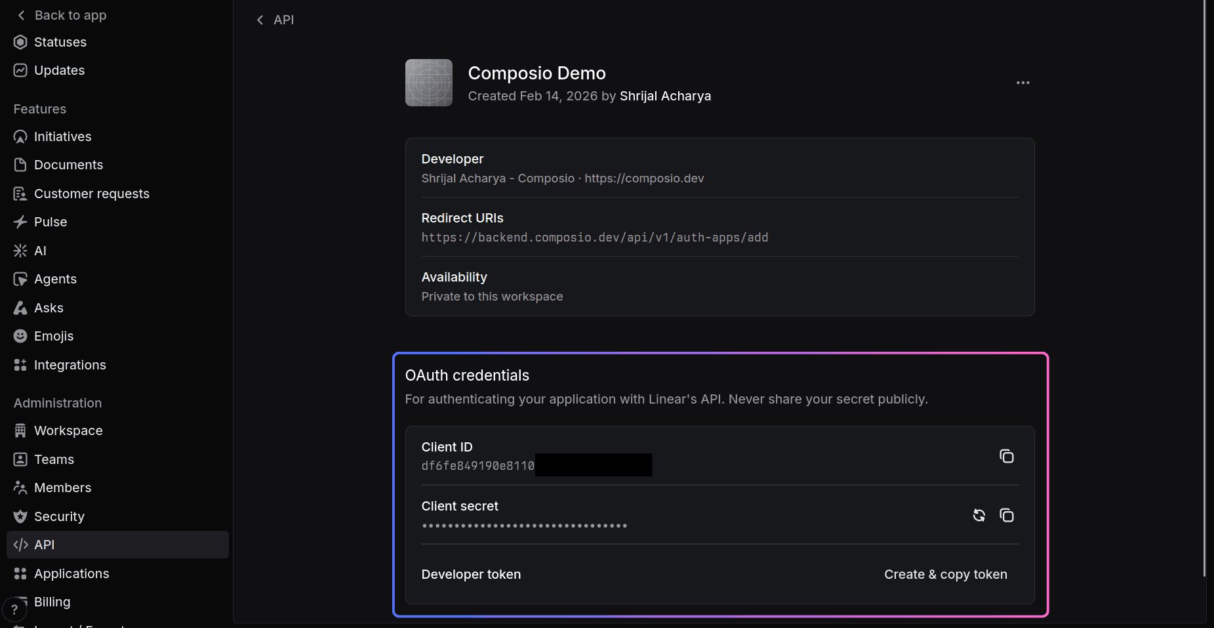Click the Agents icon
The width and height of the screenshot is (1214, 628).
(20, 279)
